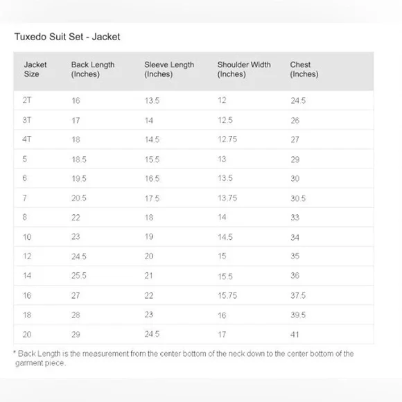Click chest value 30.5 for size 7
The width and height of the screenshot is (402, 402).
[x=298, y=198]
